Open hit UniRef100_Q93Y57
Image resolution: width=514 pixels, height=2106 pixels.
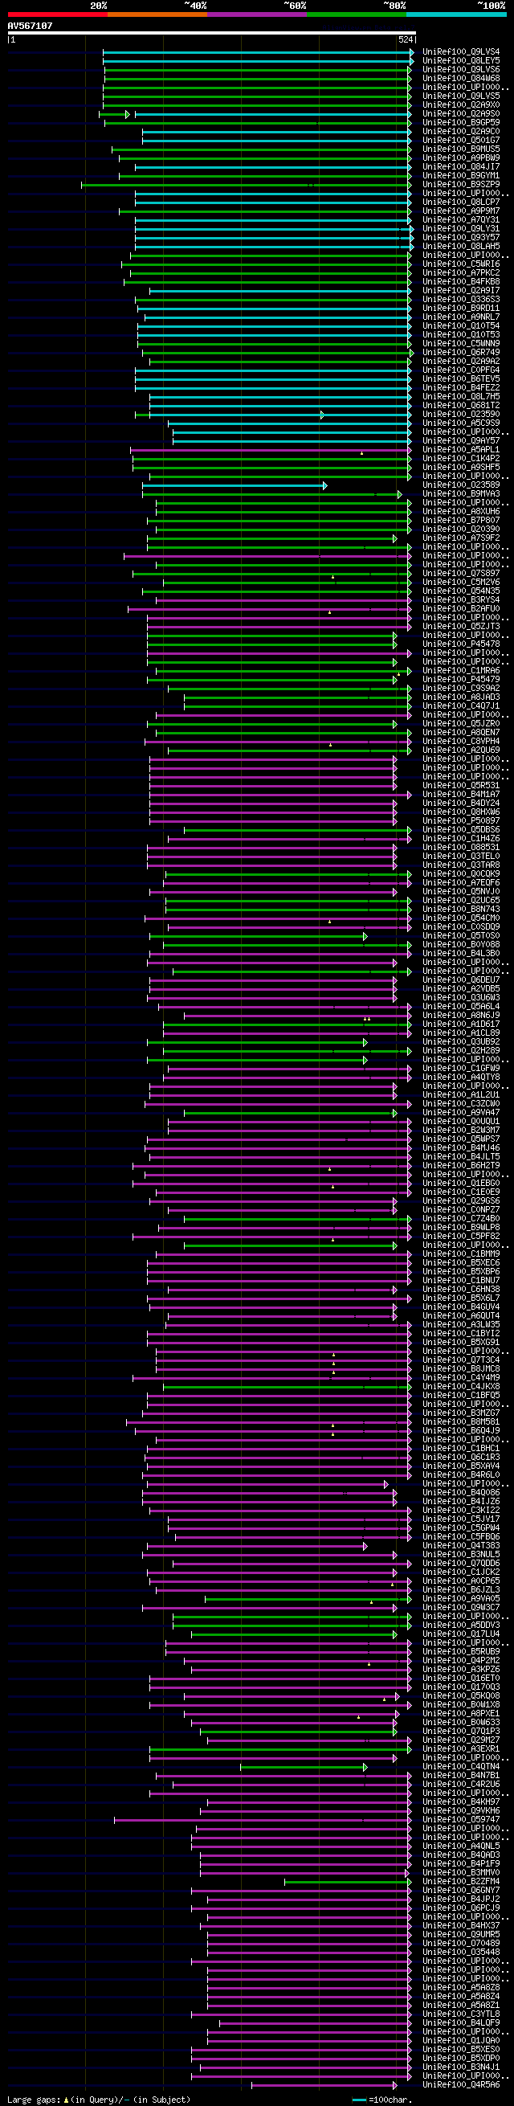(461, 238)
